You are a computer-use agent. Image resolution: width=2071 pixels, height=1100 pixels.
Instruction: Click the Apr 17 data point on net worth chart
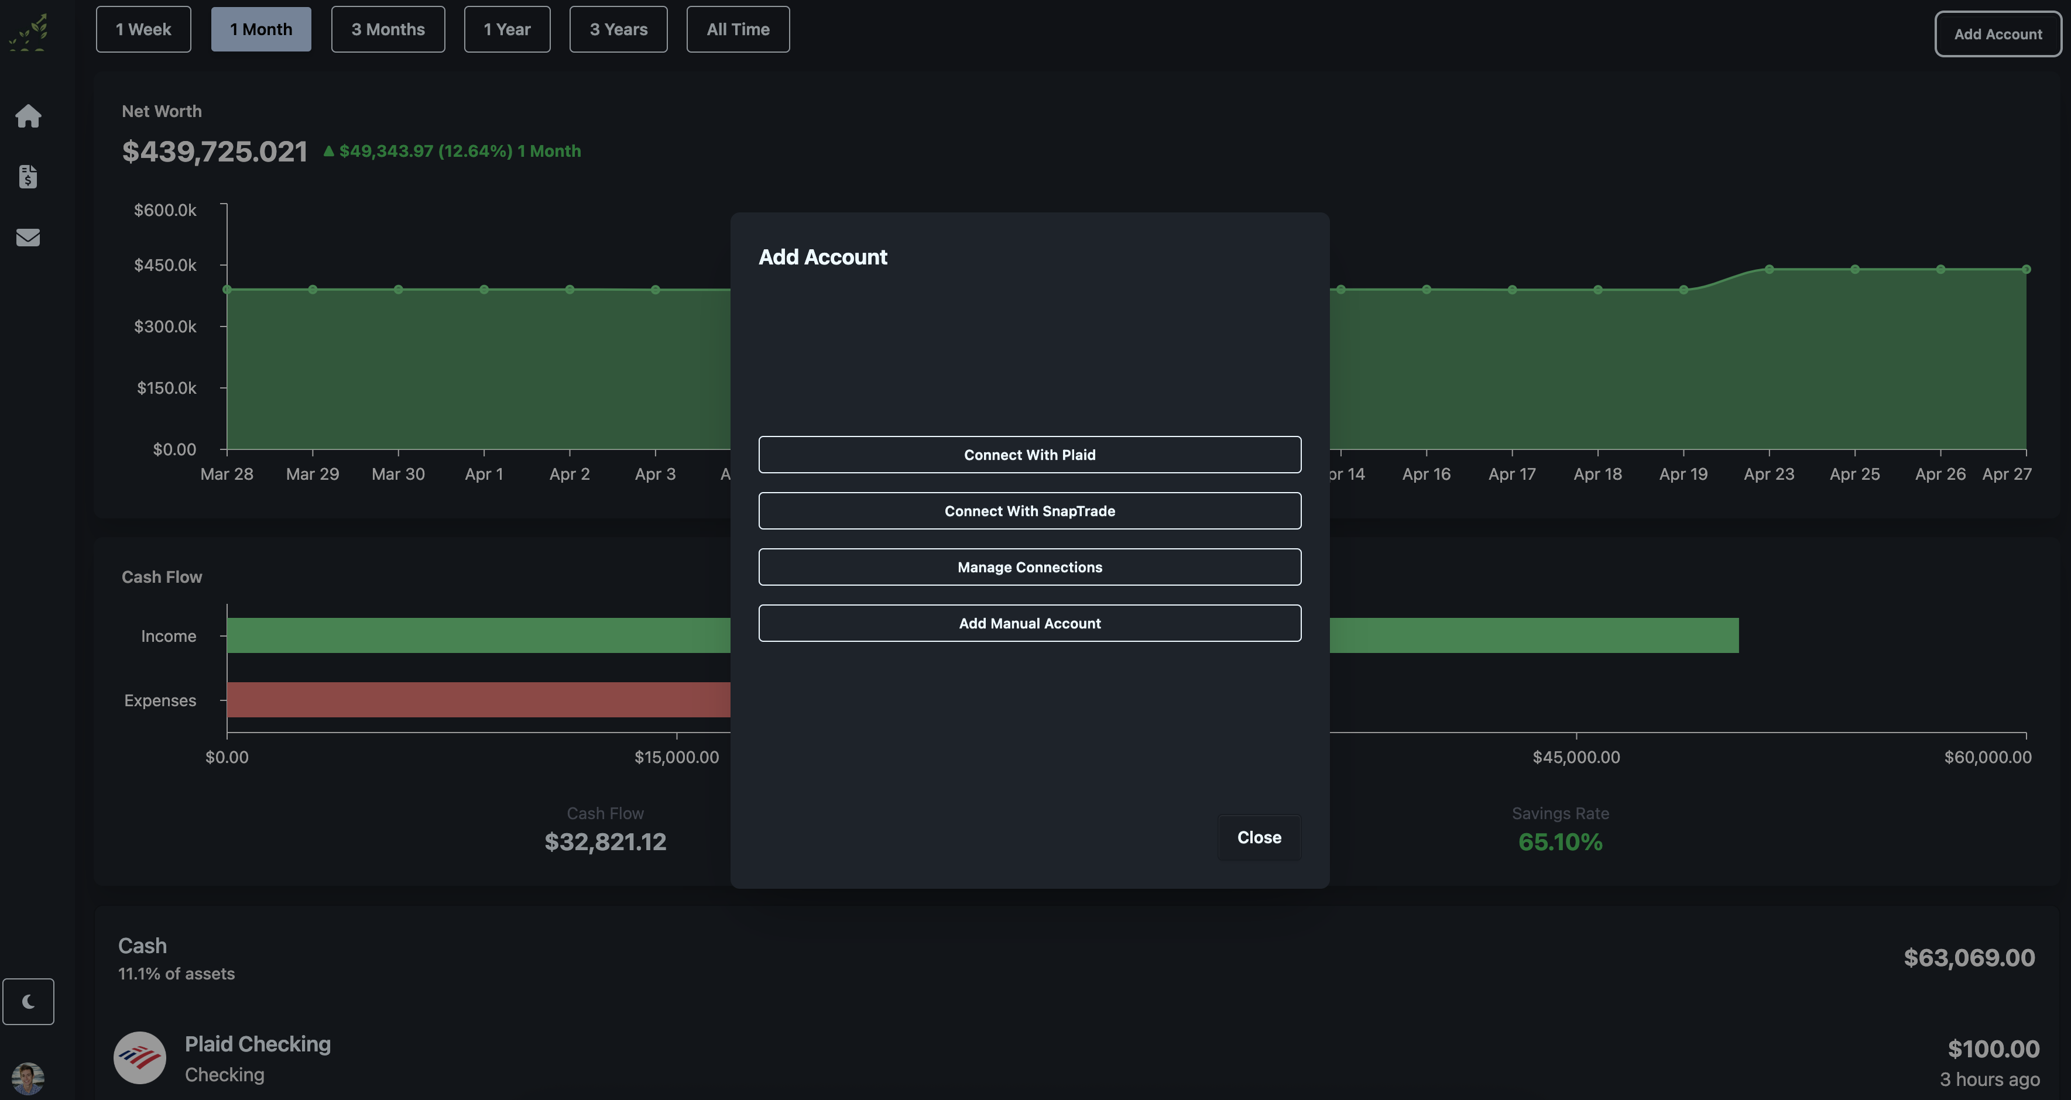(1512, 289)
